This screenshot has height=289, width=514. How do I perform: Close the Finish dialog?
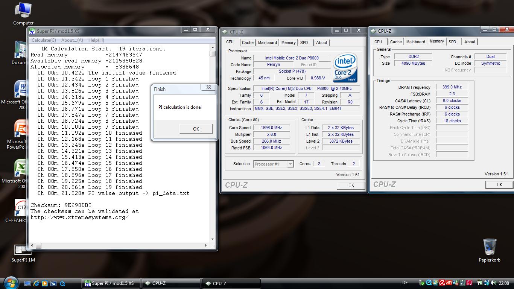click(x=208, y=87)
